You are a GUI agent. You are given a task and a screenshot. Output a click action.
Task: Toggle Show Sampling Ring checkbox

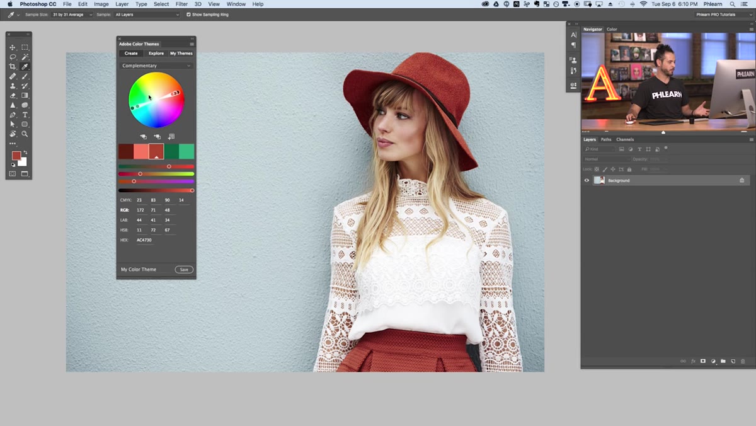(188, 14)
